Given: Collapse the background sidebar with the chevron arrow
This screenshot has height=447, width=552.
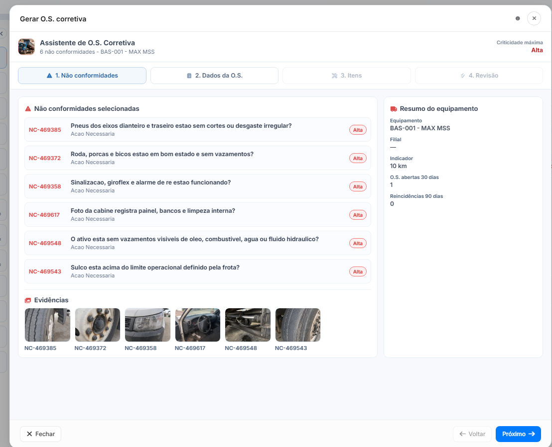Looking at the screenshot, I should tap(2, 34).
